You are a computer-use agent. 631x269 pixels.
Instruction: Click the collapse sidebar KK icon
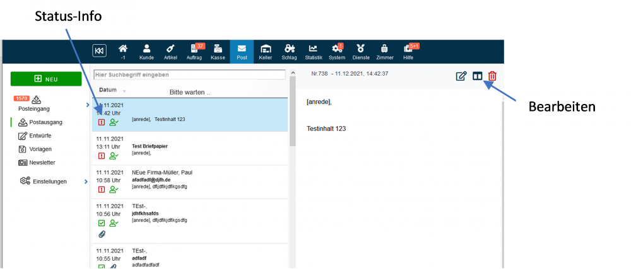[x=99, y=51]
